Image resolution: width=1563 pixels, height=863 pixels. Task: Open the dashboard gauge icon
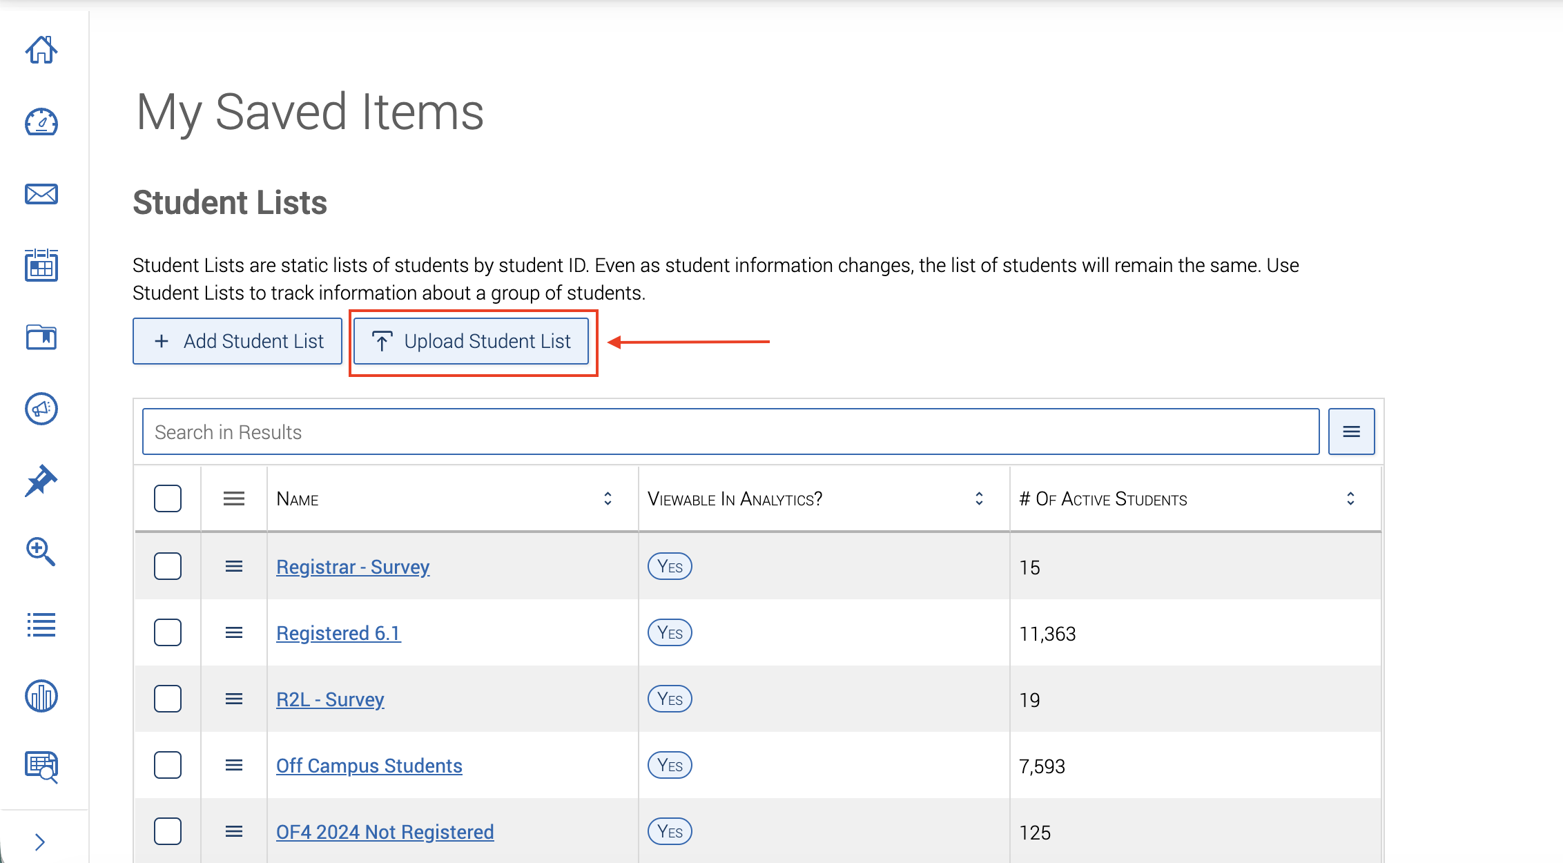41,122
